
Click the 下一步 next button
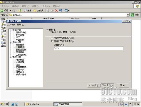tap(108, 85)
